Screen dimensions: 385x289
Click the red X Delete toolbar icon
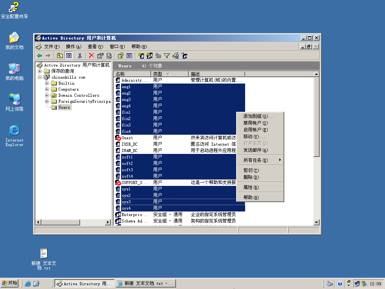point(91,56)
